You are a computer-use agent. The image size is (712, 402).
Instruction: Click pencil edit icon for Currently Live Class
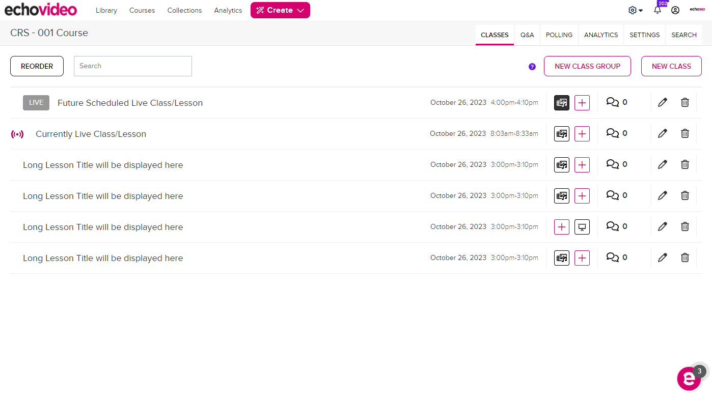coord(662,134)
